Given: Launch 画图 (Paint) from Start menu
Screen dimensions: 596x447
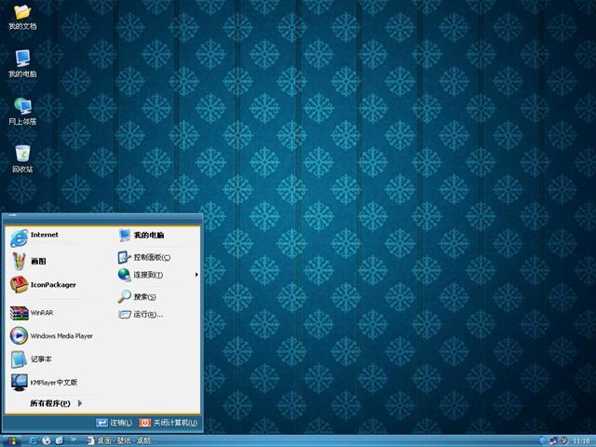Looking at the screenshot, I should [37, 262].
